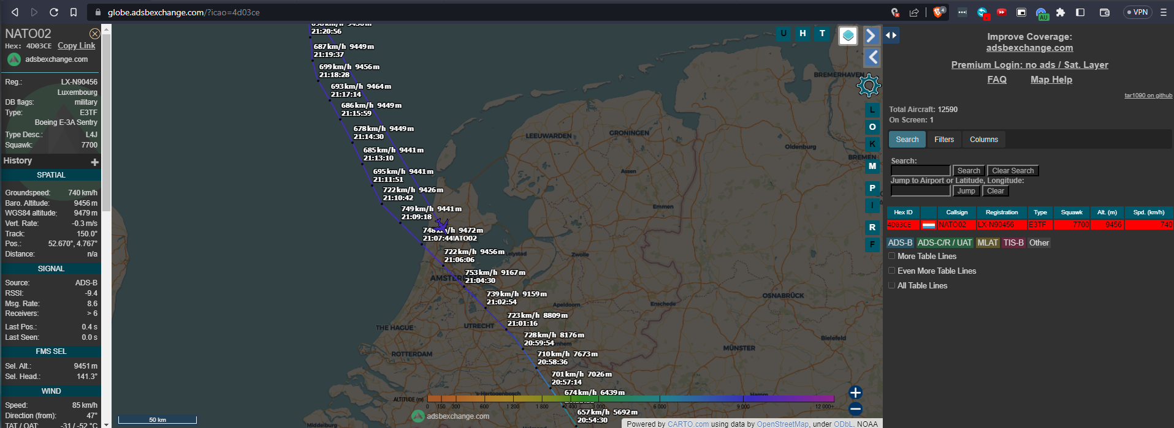Click the I map button
The height and width of the screenshot is (428, 1174).
click(872, 205)
